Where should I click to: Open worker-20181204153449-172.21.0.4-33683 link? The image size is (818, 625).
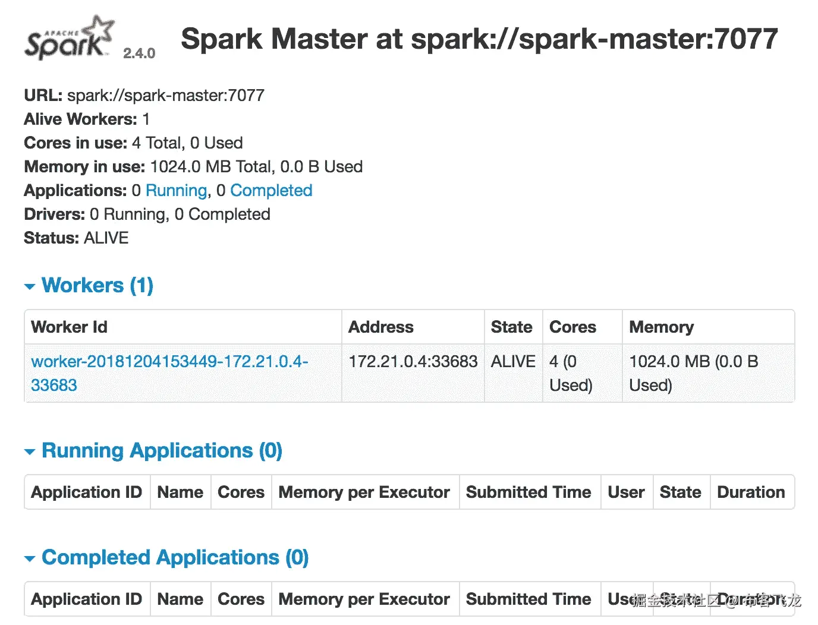coord(169,373)
